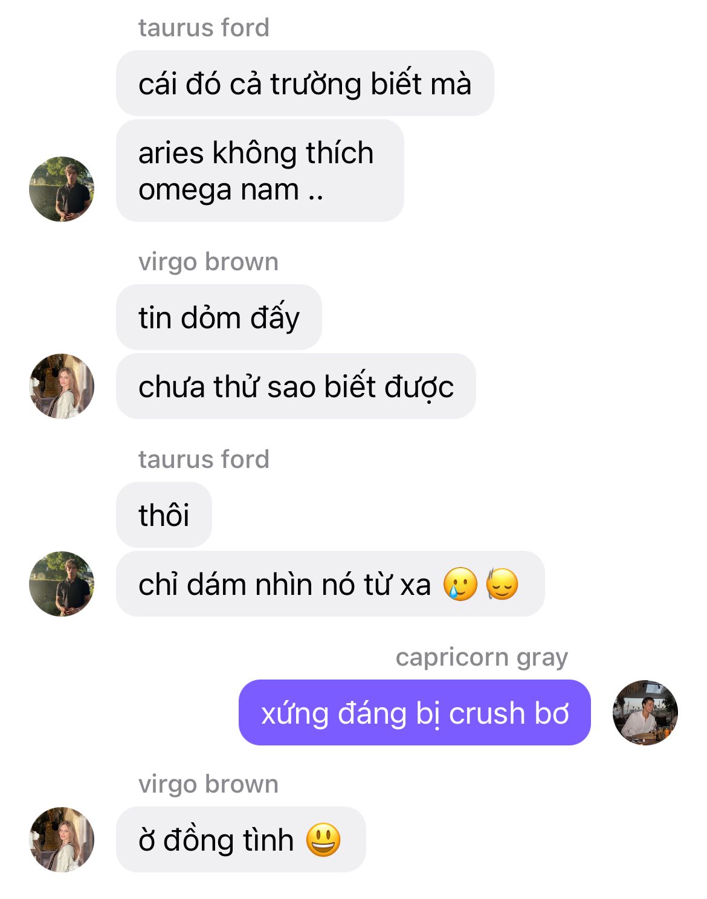
Task: Open capricorn gray's profile picture
Action: point(645,713)
